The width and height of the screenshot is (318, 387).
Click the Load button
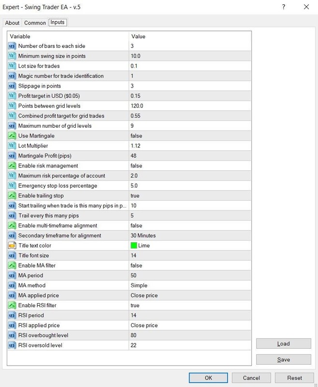point(284,343)
